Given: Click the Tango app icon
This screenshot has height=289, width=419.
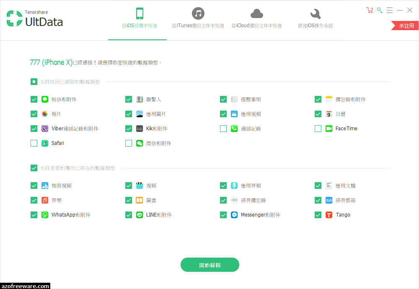Looking at the screenshot, I should 328,214.
